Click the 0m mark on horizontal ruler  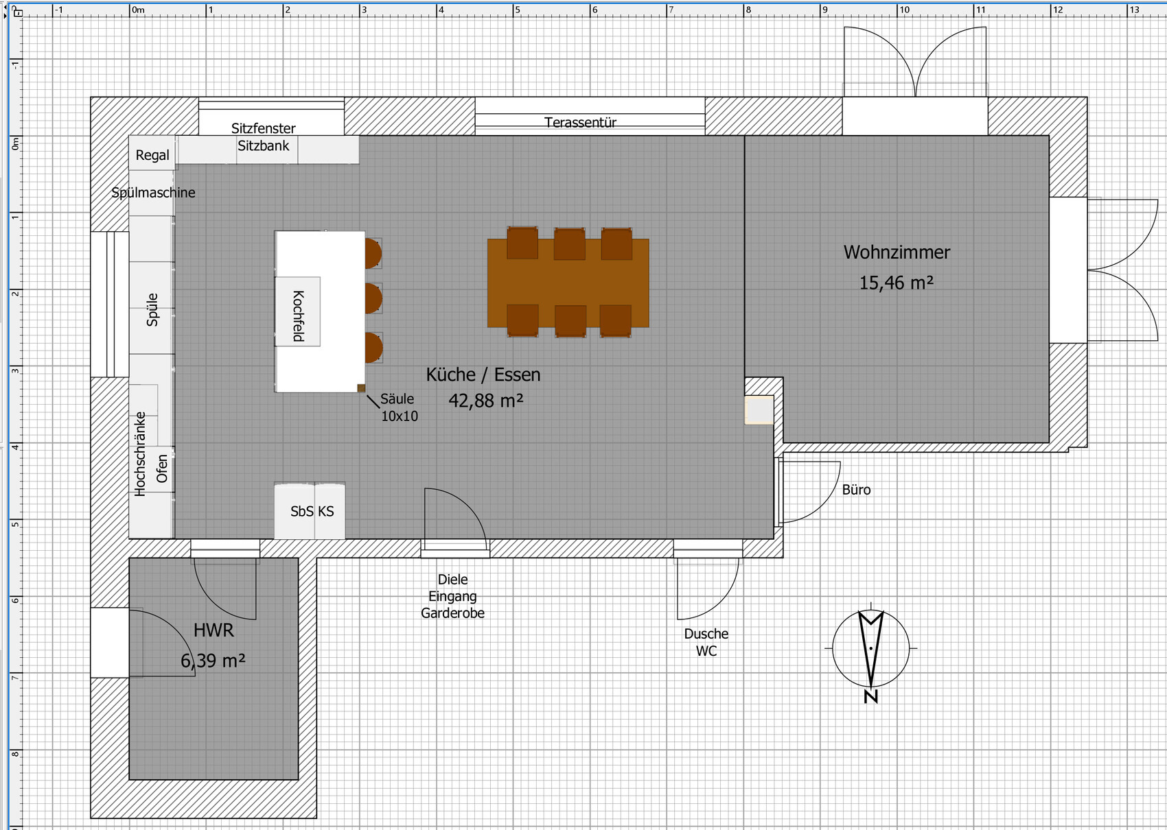pyautogui.click(x=138, y=10)
